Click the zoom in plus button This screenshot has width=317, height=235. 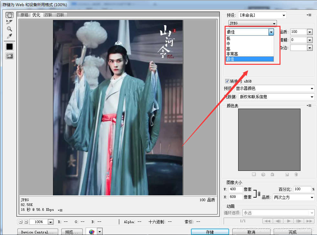(x=26, y=222)
